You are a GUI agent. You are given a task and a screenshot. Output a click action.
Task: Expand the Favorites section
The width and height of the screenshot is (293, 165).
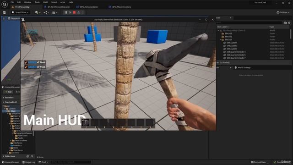[3, 98]
